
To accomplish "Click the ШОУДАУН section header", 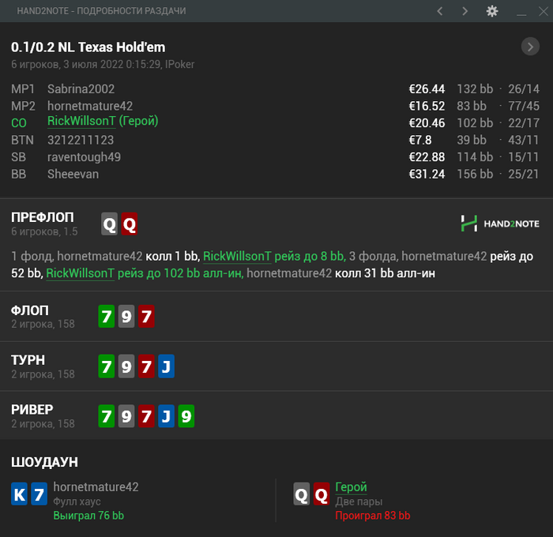I will point(44,462).
